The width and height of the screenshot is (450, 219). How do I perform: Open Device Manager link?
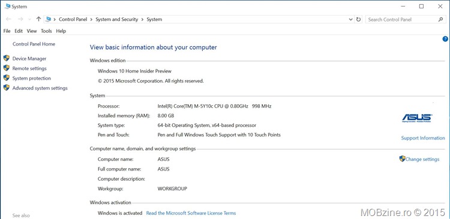[29, 59]
